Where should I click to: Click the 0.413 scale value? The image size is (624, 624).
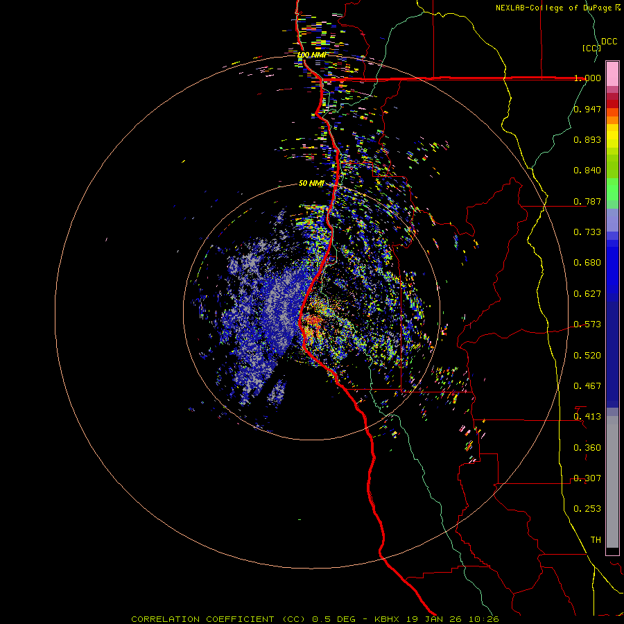(587, 417)
